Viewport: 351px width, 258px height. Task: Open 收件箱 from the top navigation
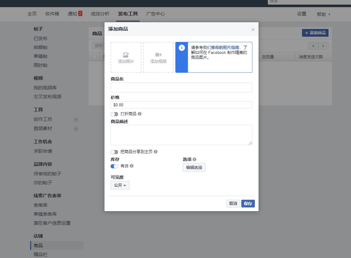point(52,14)
